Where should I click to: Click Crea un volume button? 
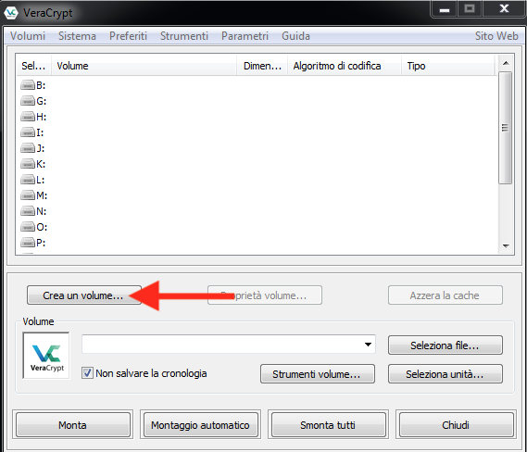(x=84, y=295)
